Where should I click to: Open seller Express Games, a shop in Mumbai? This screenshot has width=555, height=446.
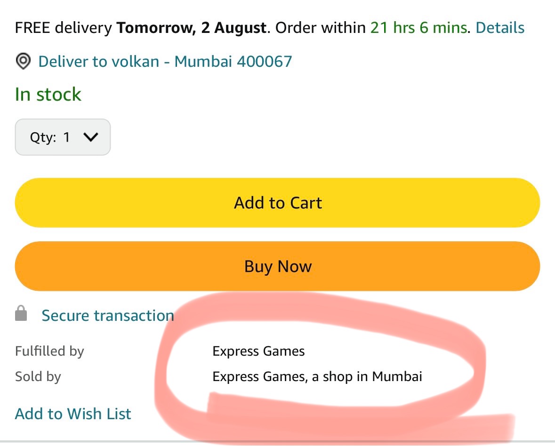tap(317, 376)
